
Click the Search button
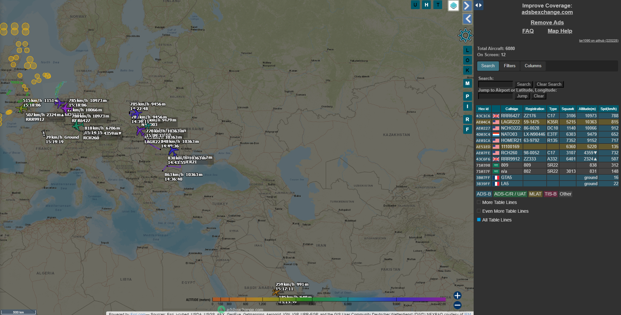click(524, 84)
